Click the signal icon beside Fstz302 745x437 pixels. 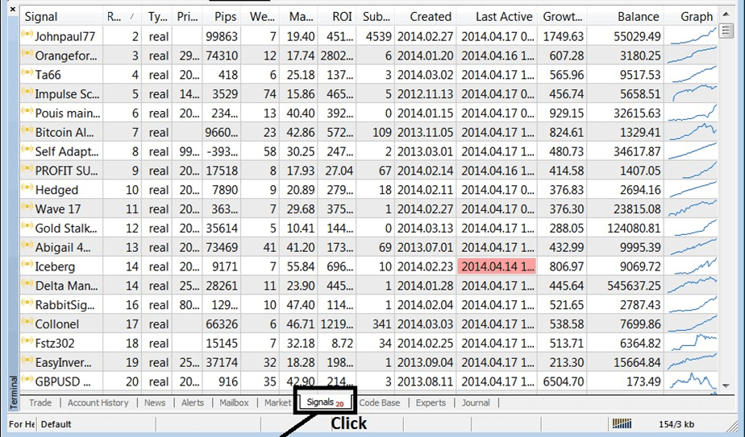[27, 341]
